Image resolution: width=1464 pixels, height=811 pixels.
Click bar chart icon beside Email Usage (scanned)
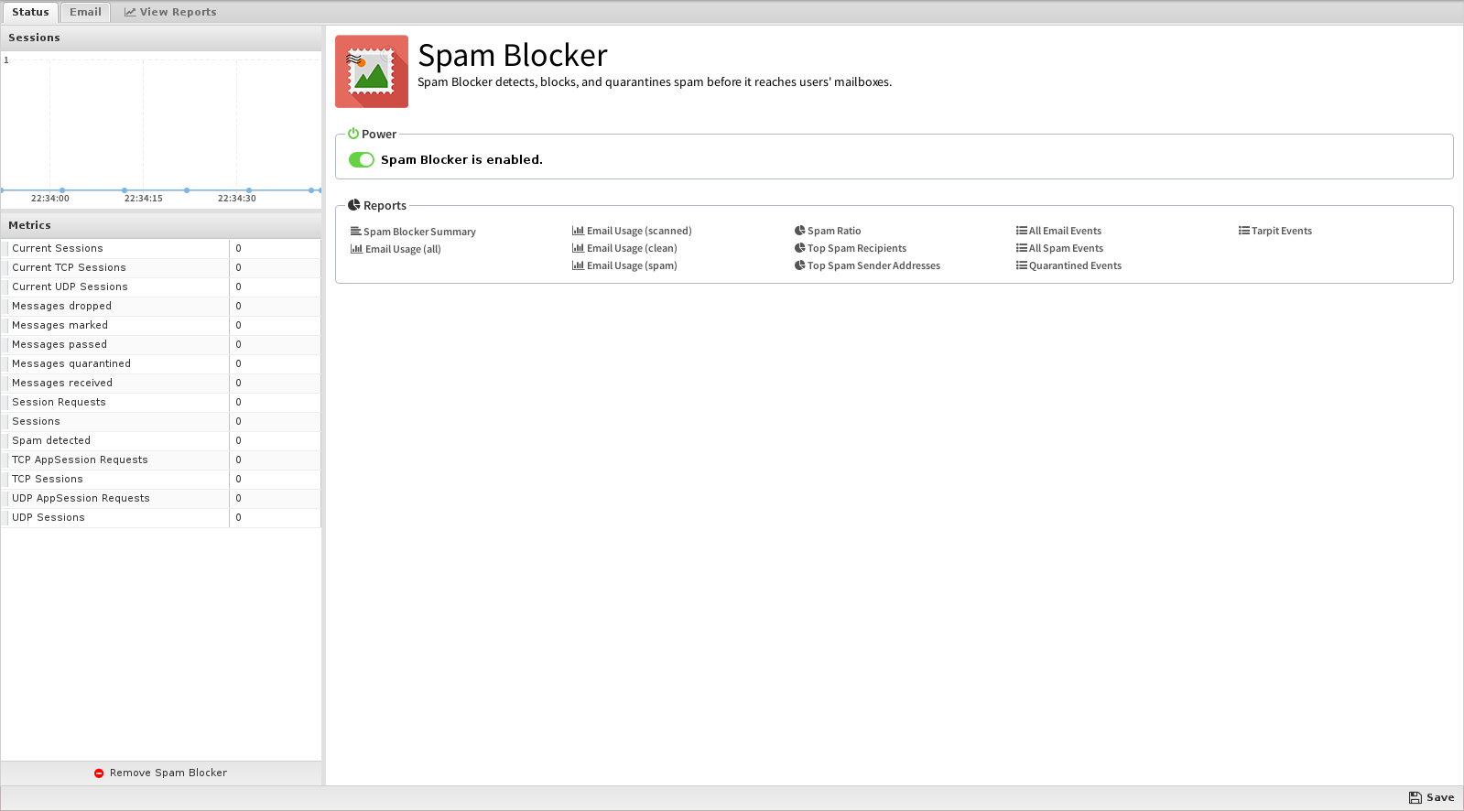(x=578, y=231)
